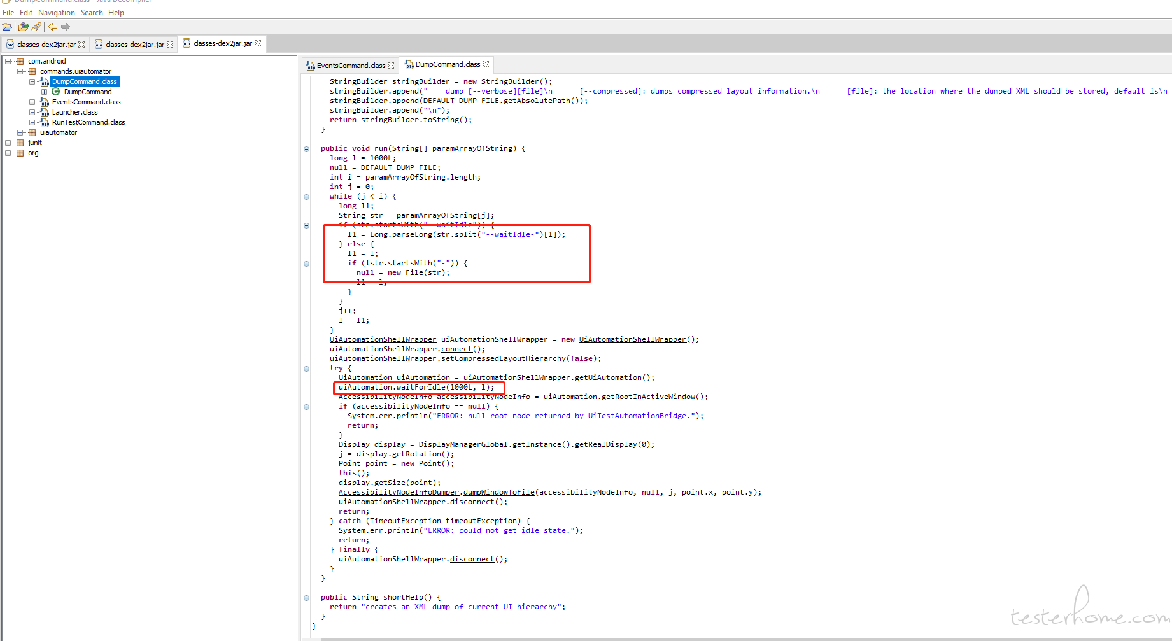The height and width of the screenshot is (641, 1172).
Task: Open the Navigation menu
Action: (56, 13)
